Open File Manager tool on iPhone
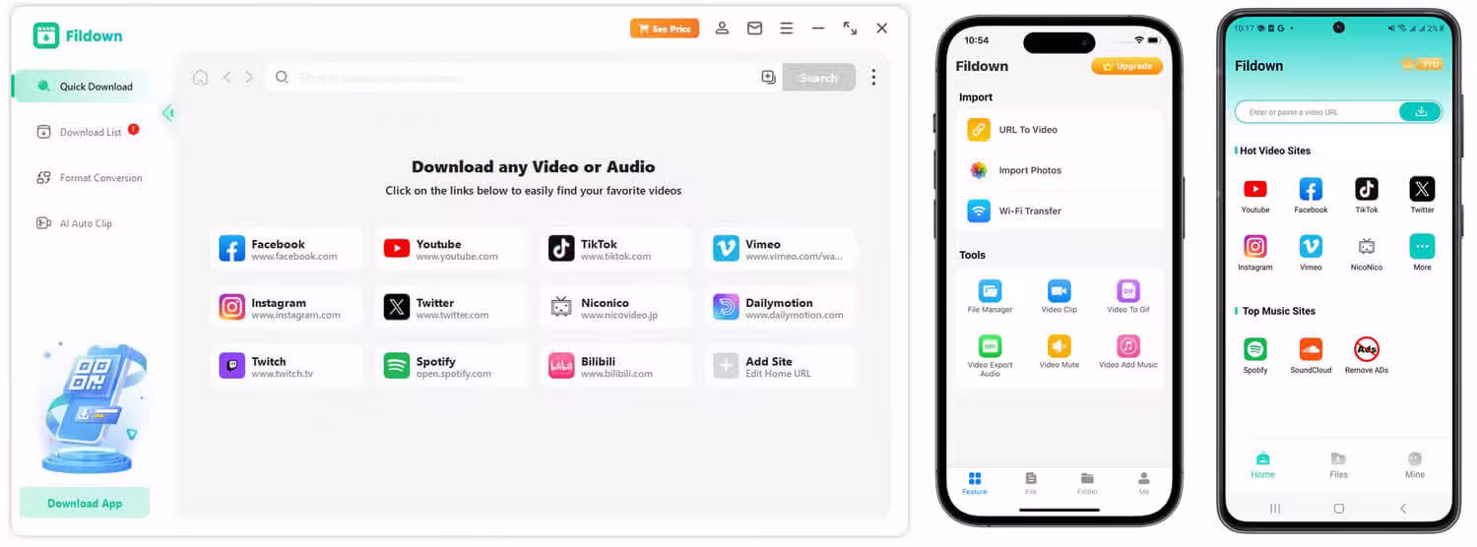Image resolution: width=1477 pixels, height=547 pixels. click(990, 296)
